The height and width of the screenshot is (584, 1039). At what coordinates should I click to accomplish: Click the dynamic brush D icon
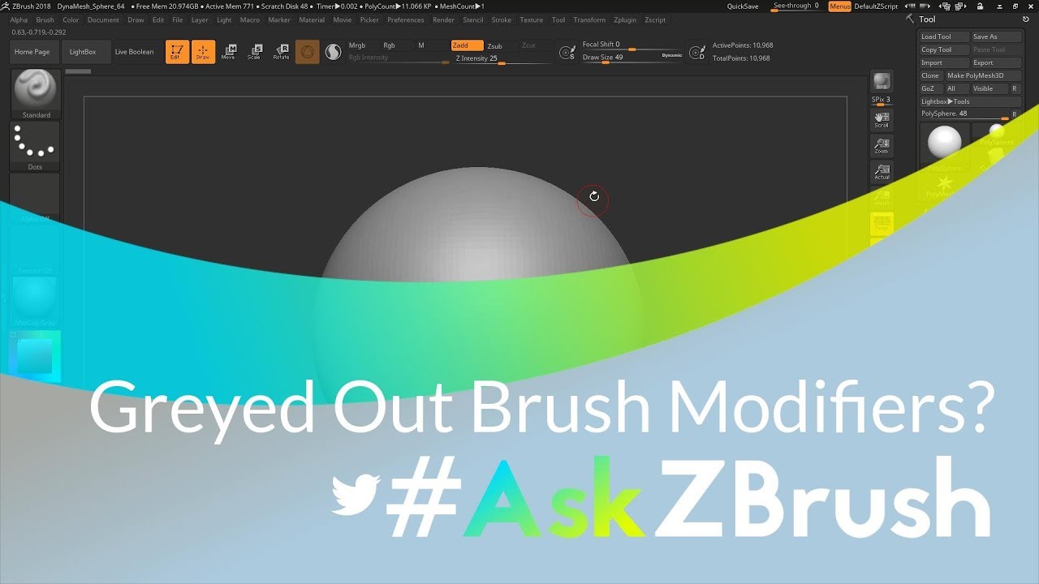point(696,53)
